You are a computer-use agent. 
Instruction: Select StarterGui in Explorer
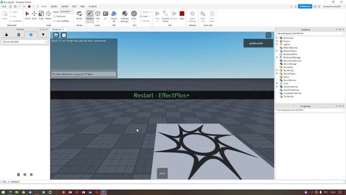[x=288, y=67]
